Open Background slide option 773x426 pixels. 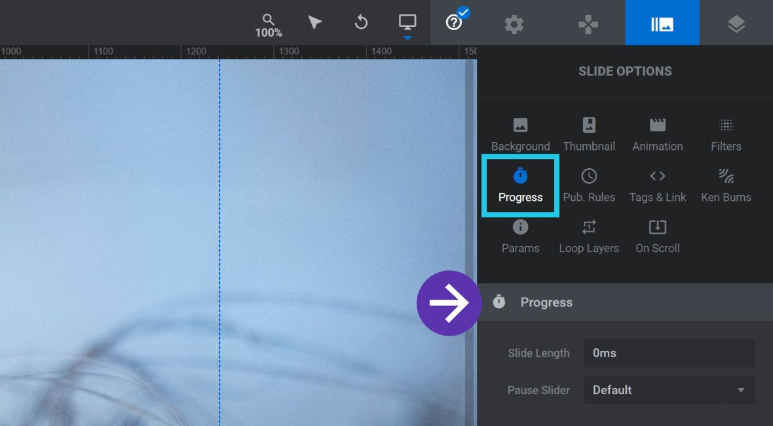tap(521, 134)
